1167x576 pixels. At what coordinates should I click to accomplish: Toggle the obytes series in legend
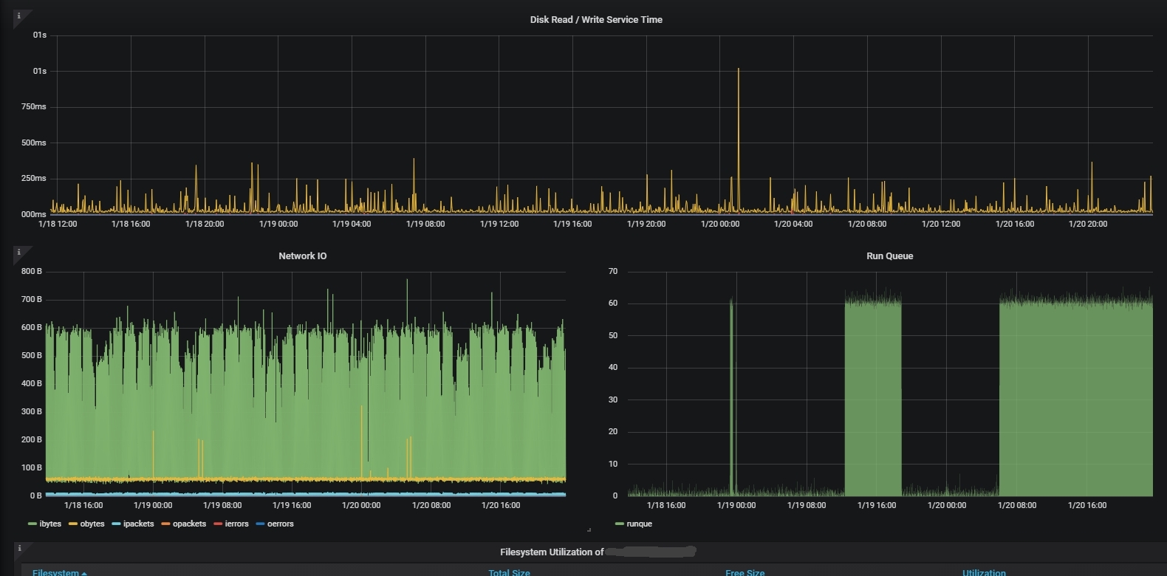(92, 524)
